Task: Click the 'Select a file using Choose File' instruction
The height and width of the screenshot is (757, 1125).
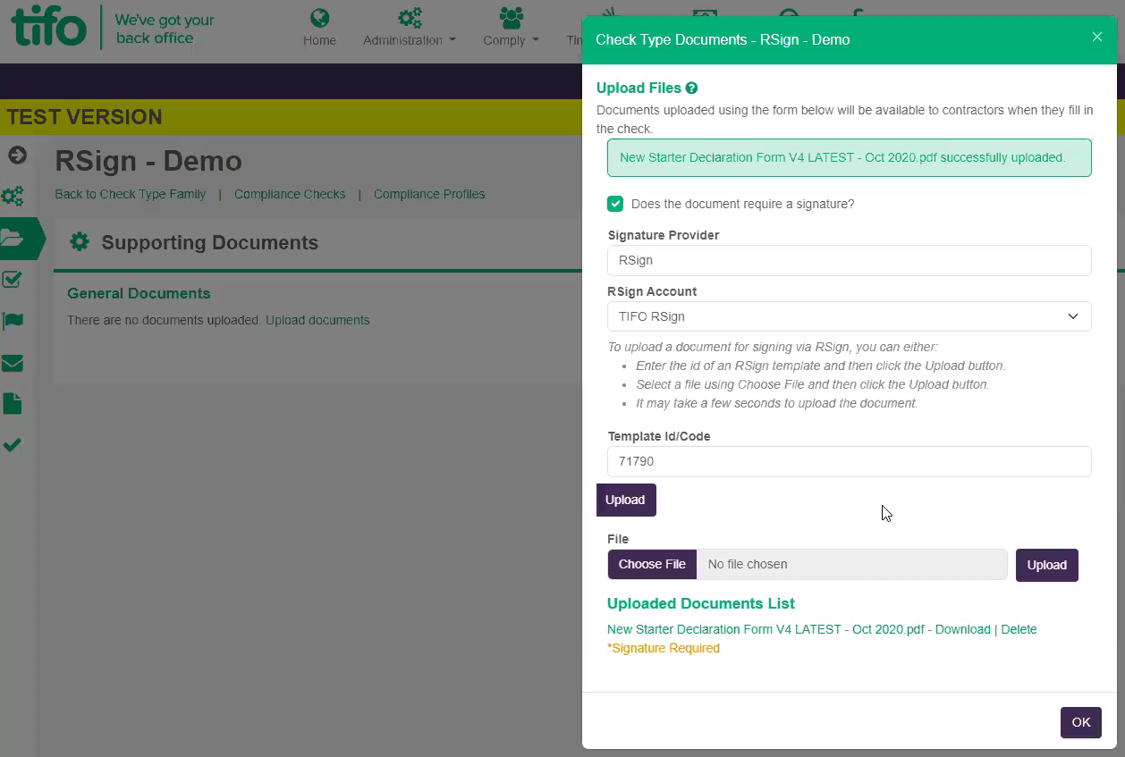Action: point(813,384)
